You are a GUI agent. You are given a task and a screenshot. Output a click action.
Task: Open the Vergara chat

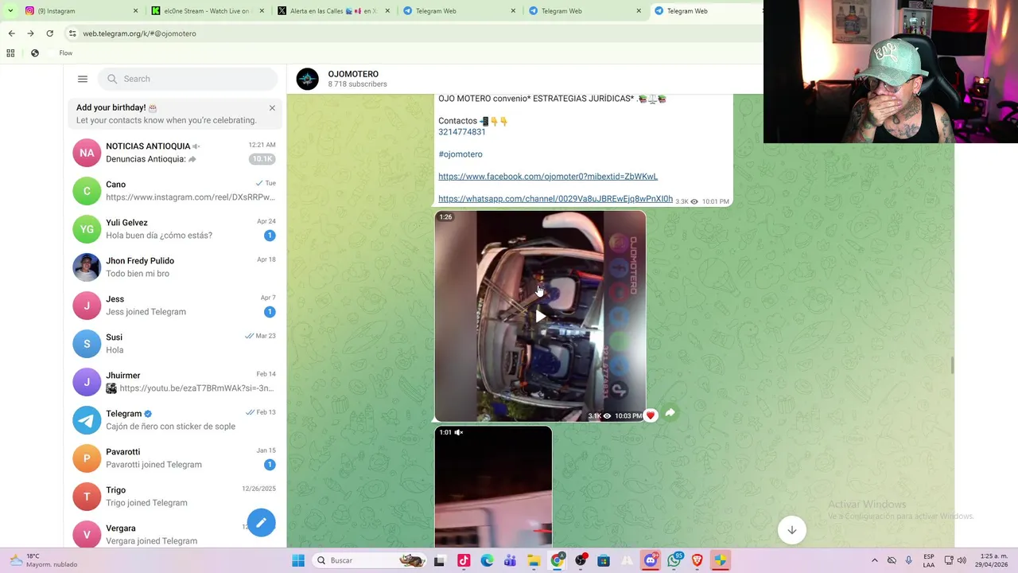(175, 532)
